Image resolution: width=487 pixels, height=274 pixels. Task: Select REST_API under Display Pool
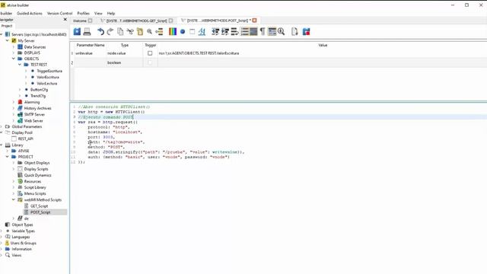[25, 139]
